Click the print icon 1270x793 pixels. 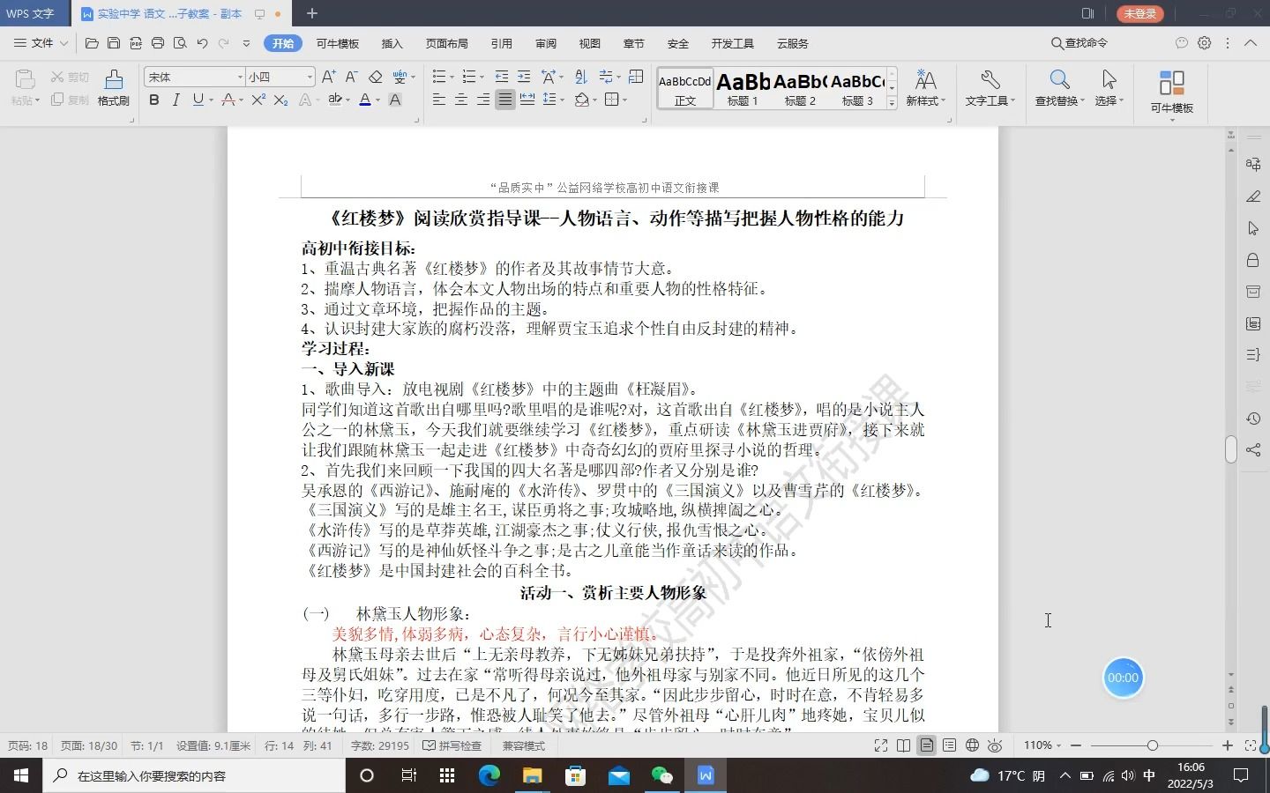point(158,43)
